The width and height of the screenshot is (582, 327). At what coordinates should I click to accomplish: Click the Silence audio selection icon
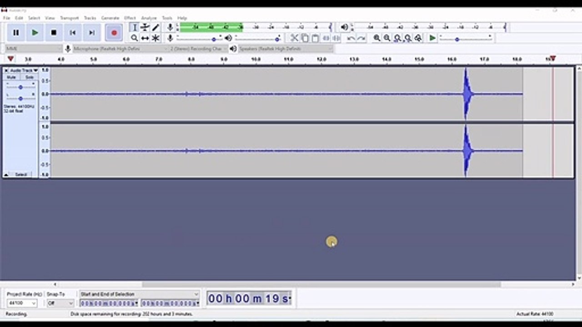336,38
